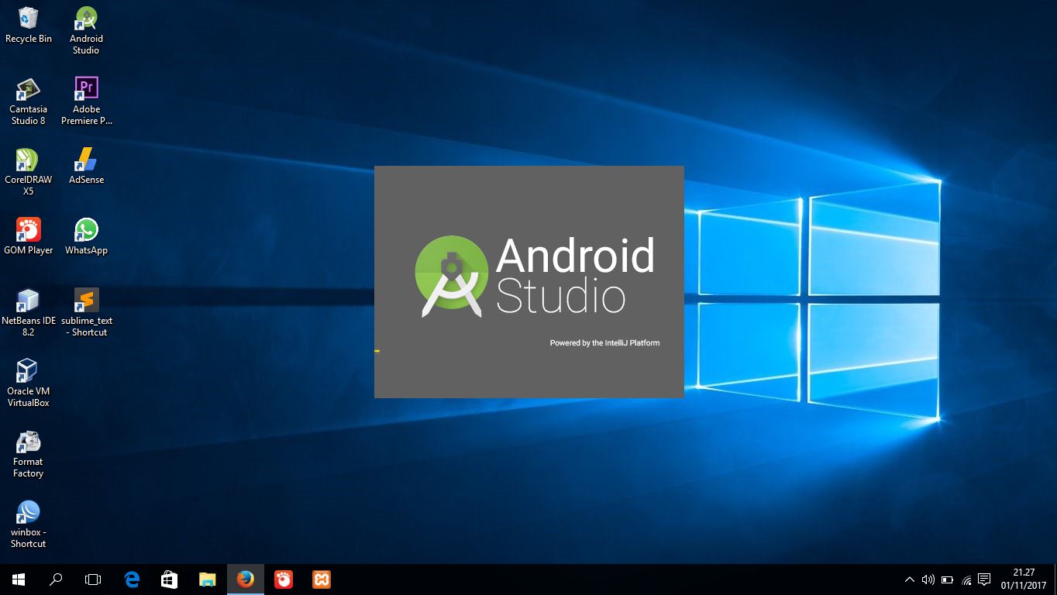Show hidden system tray icons

[909, 580]
